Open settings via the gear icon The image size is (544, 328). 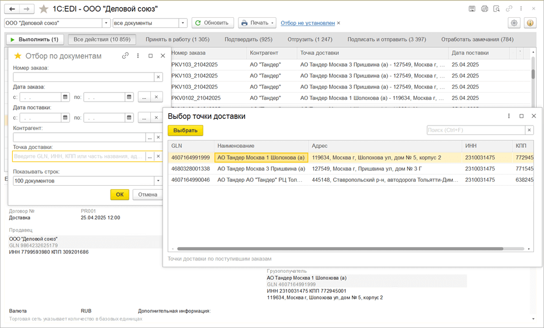(514, 23)
